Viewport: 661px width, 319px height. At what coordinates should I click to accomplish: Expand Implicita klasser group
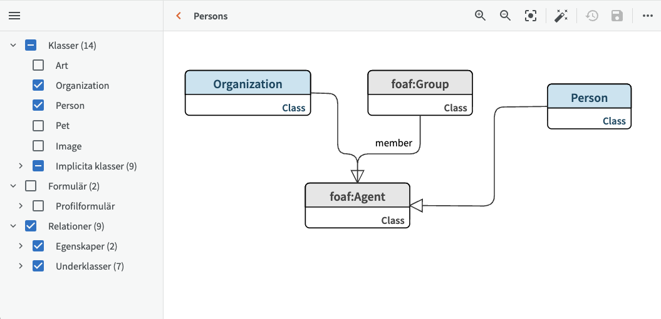pyautogui.click(x=21, y=166)
